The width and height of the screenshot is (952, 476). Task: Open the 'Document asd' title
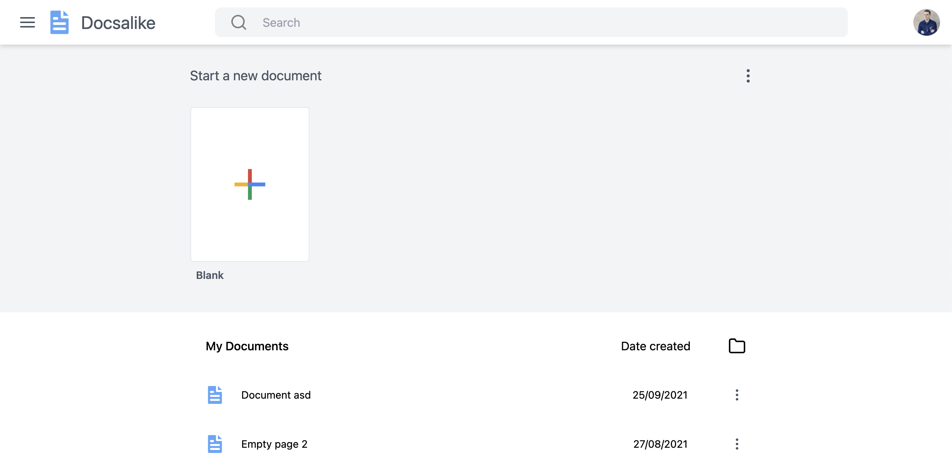[276, 395]
